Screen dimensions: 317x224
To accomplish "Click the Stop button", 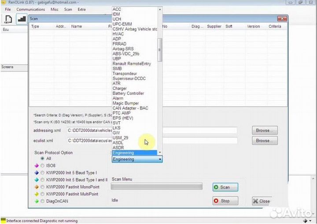I will coord(225,201).
